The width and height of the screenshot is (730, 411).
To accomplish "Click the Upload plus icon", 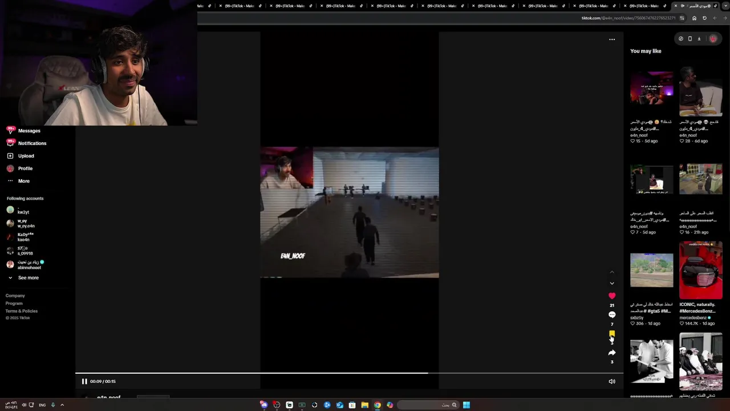I will (x=10, y=156).
